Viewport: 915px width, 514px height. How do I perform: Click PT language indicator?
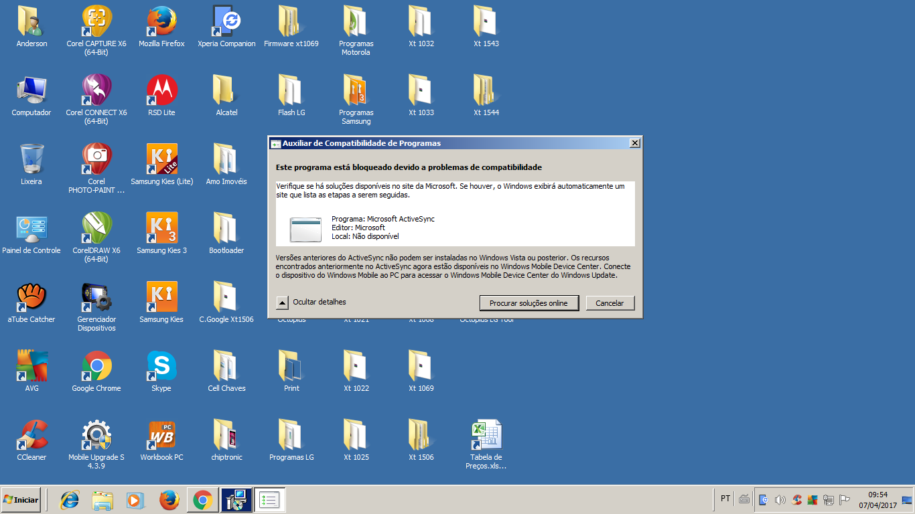click(x=725, y=499)
